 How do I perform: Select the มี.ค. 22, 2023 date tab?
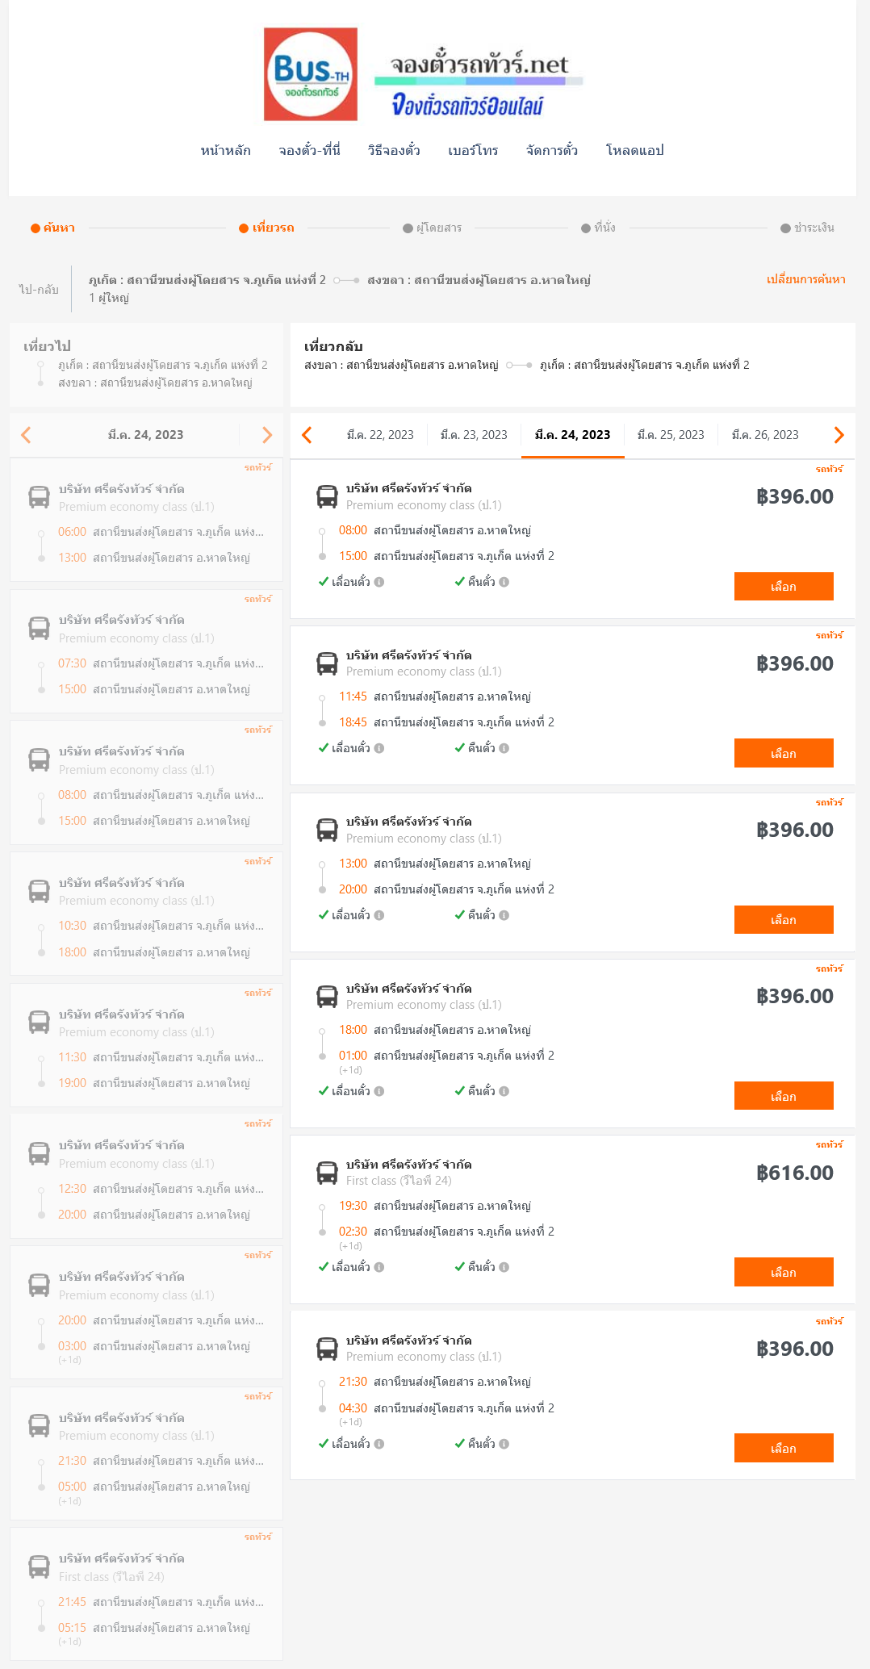pos(380,435)
